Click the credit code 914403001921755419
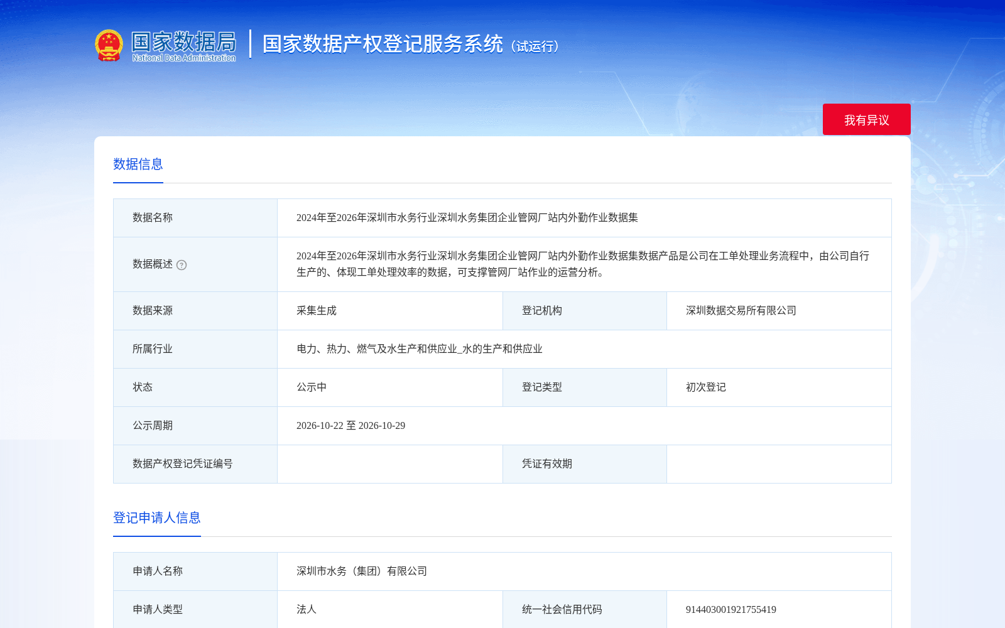This screenshot has height=628, width=1005. pos(731,610)
